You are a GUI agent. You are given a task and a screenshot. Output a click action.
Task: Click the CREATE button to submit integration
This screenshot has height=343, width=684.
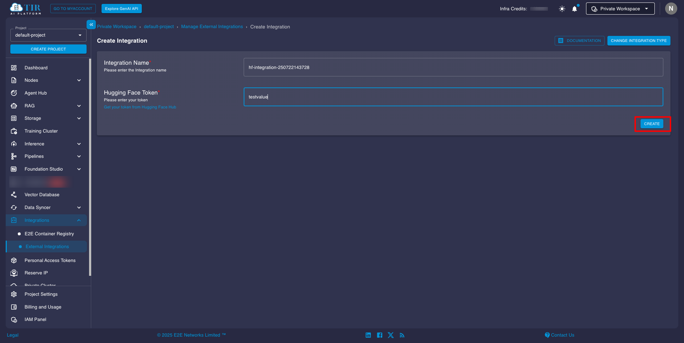652,124
